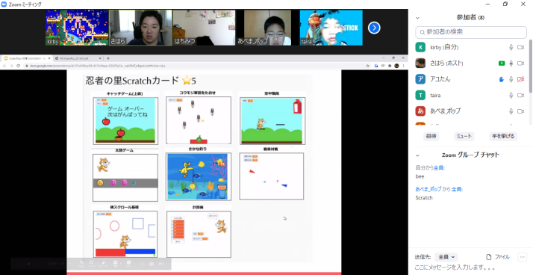Switch to the Code-Dojo presentation tab
The height and width of the screenshot is (275, 533).
pos(27,58)
